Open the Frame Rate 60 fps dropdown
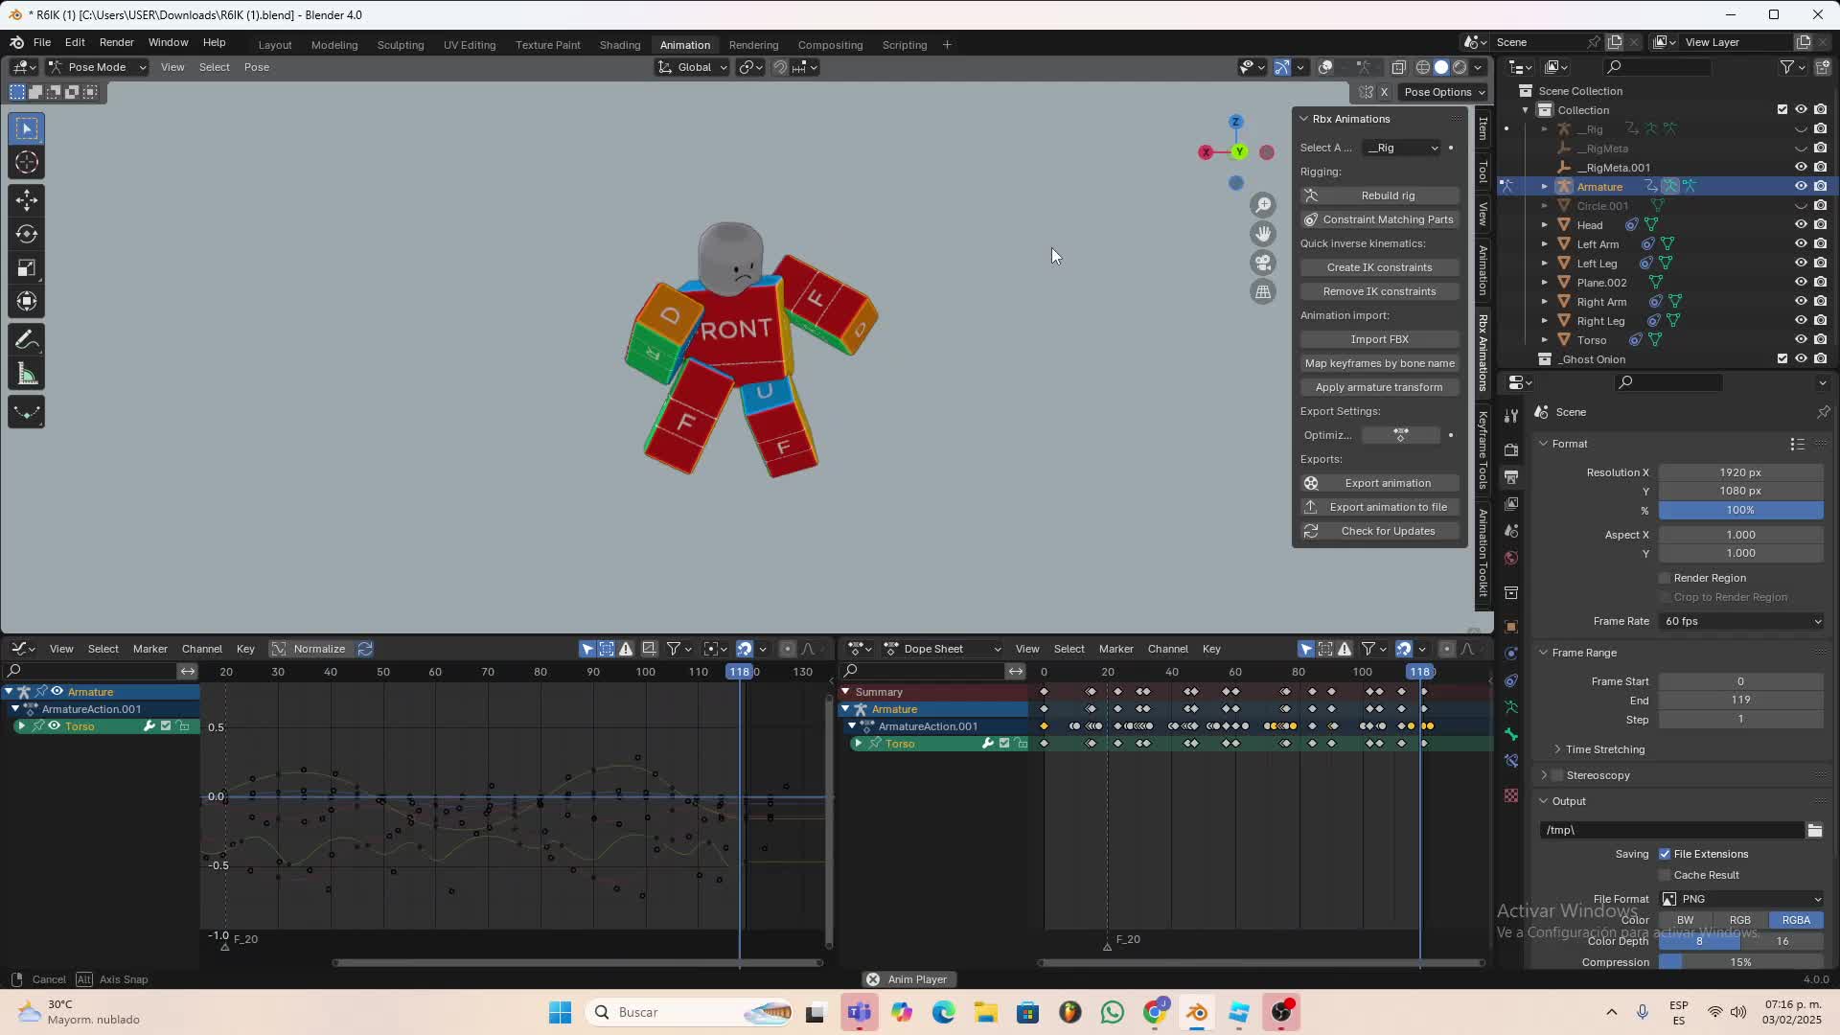The width and height of the screenshot is (1840, 1035). click(1741, 621)
